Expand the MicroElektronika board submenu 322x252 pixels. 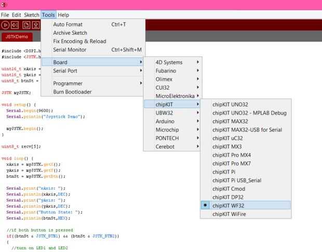pos(173,96)
